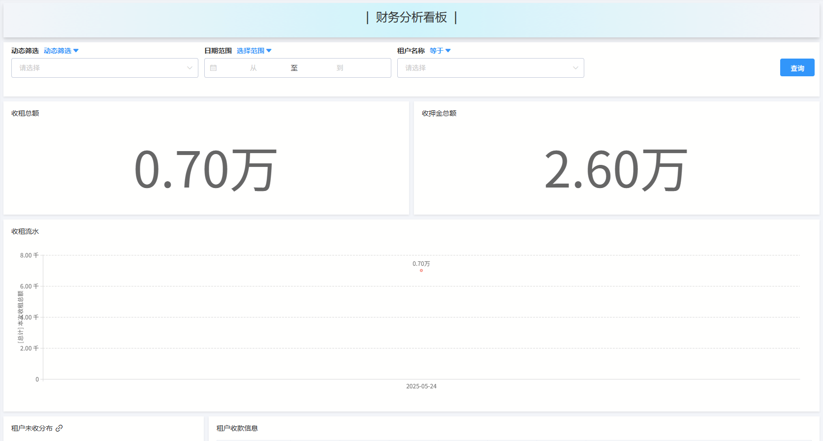
Task: Click the 租户收款信息 panel title
Action: tap(237, 428)
